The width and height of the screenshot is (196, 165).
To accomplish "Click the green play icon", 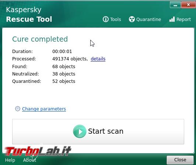I will 80,131.
